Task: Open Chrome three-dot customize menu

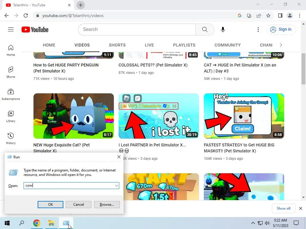Action: pos(299,16)
